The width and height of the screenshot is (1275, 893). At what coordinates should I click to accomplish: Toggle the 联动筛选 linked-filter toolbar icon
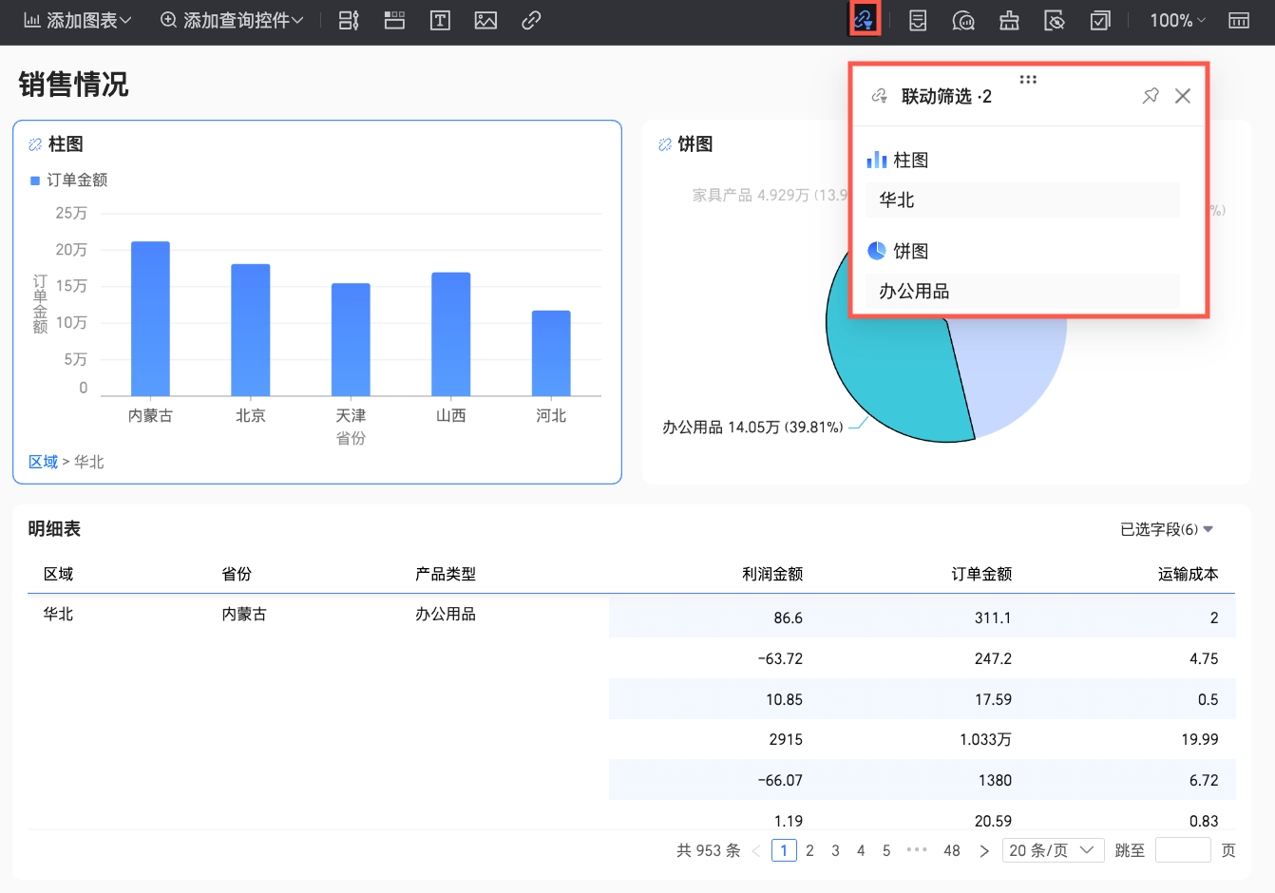tap(865, 20)
